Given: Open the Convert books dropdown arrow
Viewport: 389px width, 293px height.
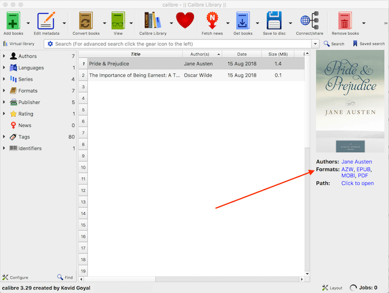Looking at the screenshot, I should pyautogui.click(x=105, y=23).
